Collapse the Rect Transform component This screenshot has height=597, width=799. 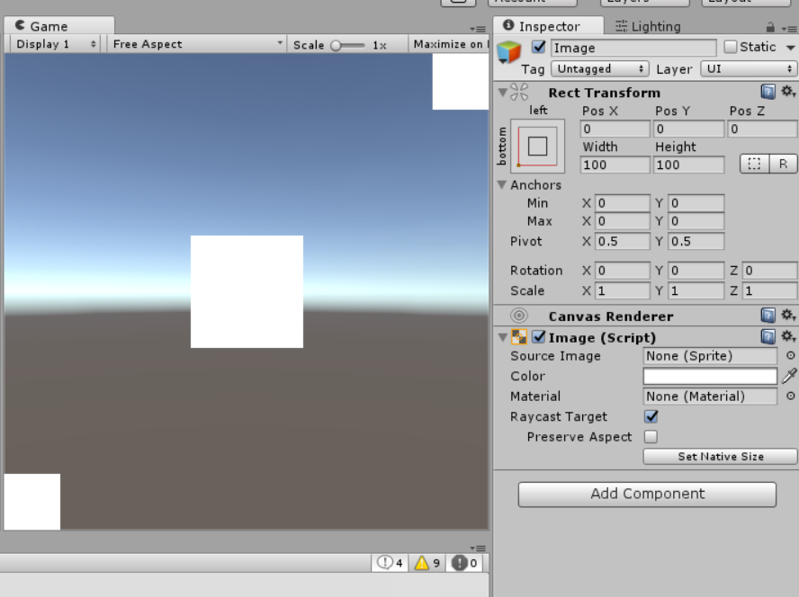coord(502,93)
